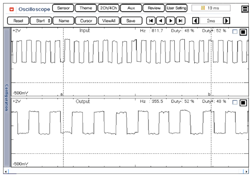The width and height of the screenshot is (252, 177).
Task: Step backward with the left arrow icon
Action: (x=160, y=21)
